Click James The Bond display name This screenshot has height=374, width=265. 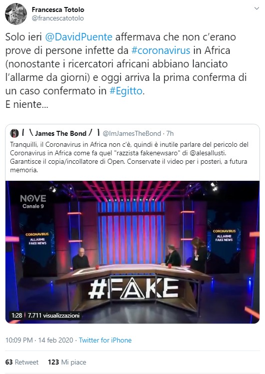click(x=61, y=133)
